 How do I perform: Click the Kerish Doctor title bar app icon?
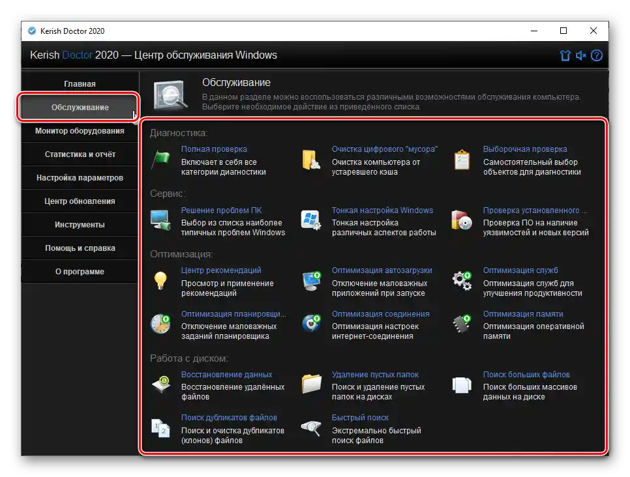coord(32,31)
